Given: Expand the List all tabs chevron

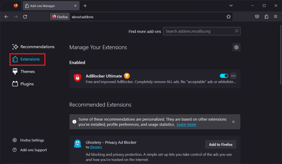Looking at the screenshot, I should (231, 6).
